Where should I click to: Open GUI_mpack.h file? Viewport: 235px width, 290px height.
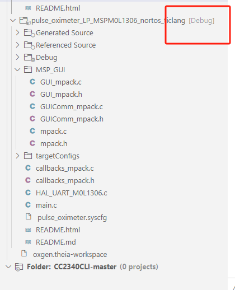click(61, 95)
